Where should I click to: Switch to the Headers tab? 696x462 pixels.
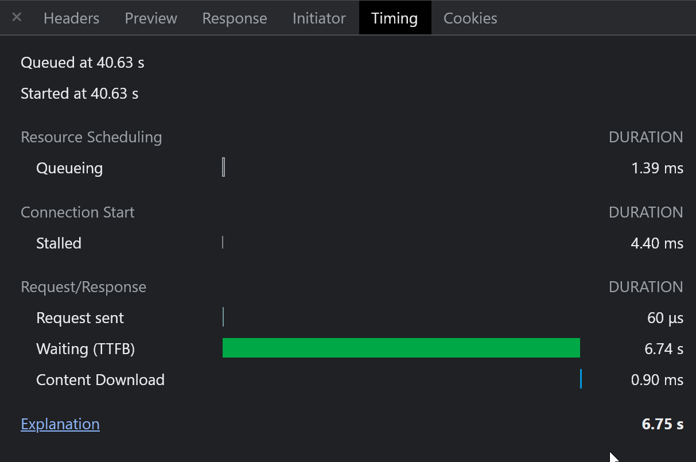[71, 18]
